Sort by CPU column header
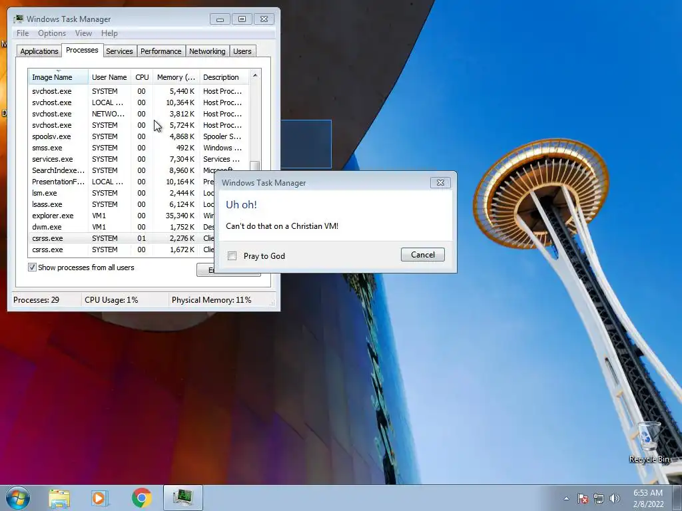Image resolution: width=682 pixels, height=511 pixels. click(x=143, y=77)
